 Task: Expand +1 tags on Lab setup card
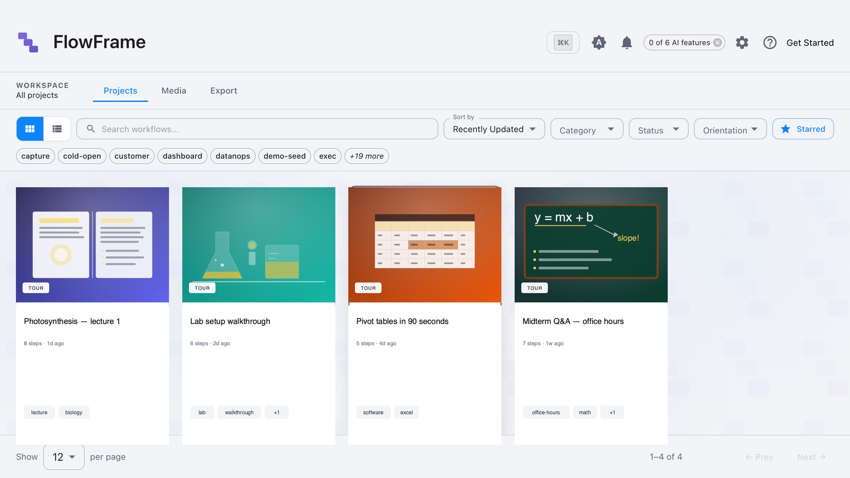pos(277,412)
